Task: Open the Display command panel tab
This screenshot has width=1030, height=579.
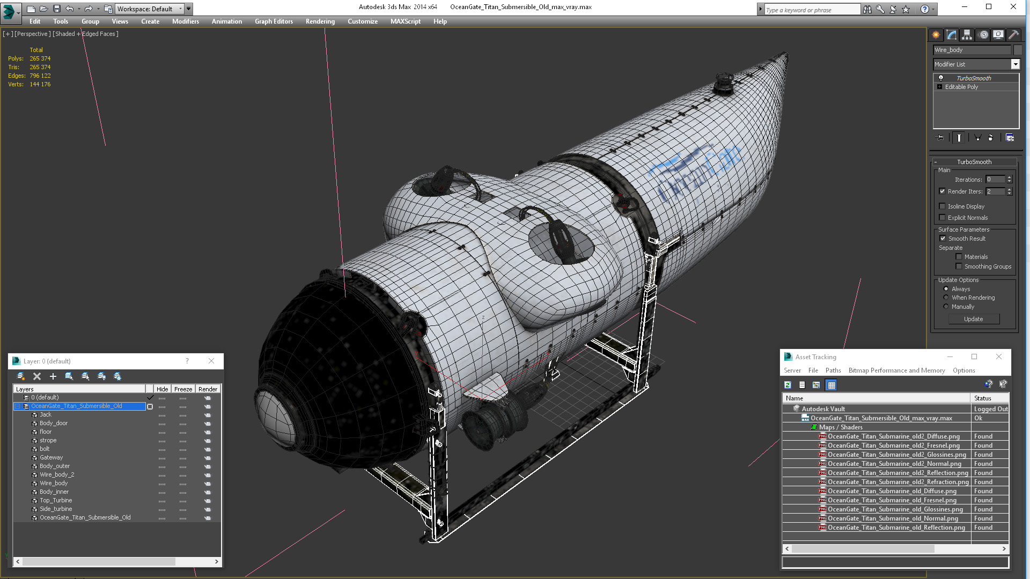Action: [x=998, y=35]
